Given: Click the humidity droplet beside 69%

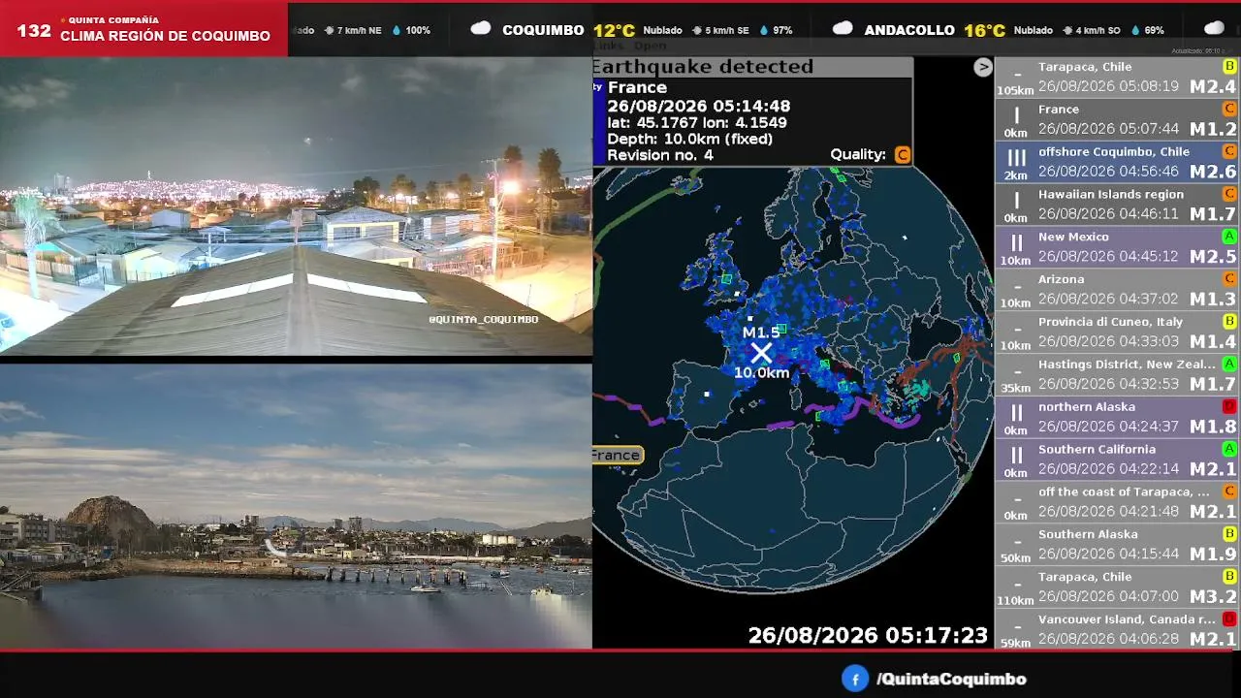Looking at the screenshot, I should [x=1134, y=30].
